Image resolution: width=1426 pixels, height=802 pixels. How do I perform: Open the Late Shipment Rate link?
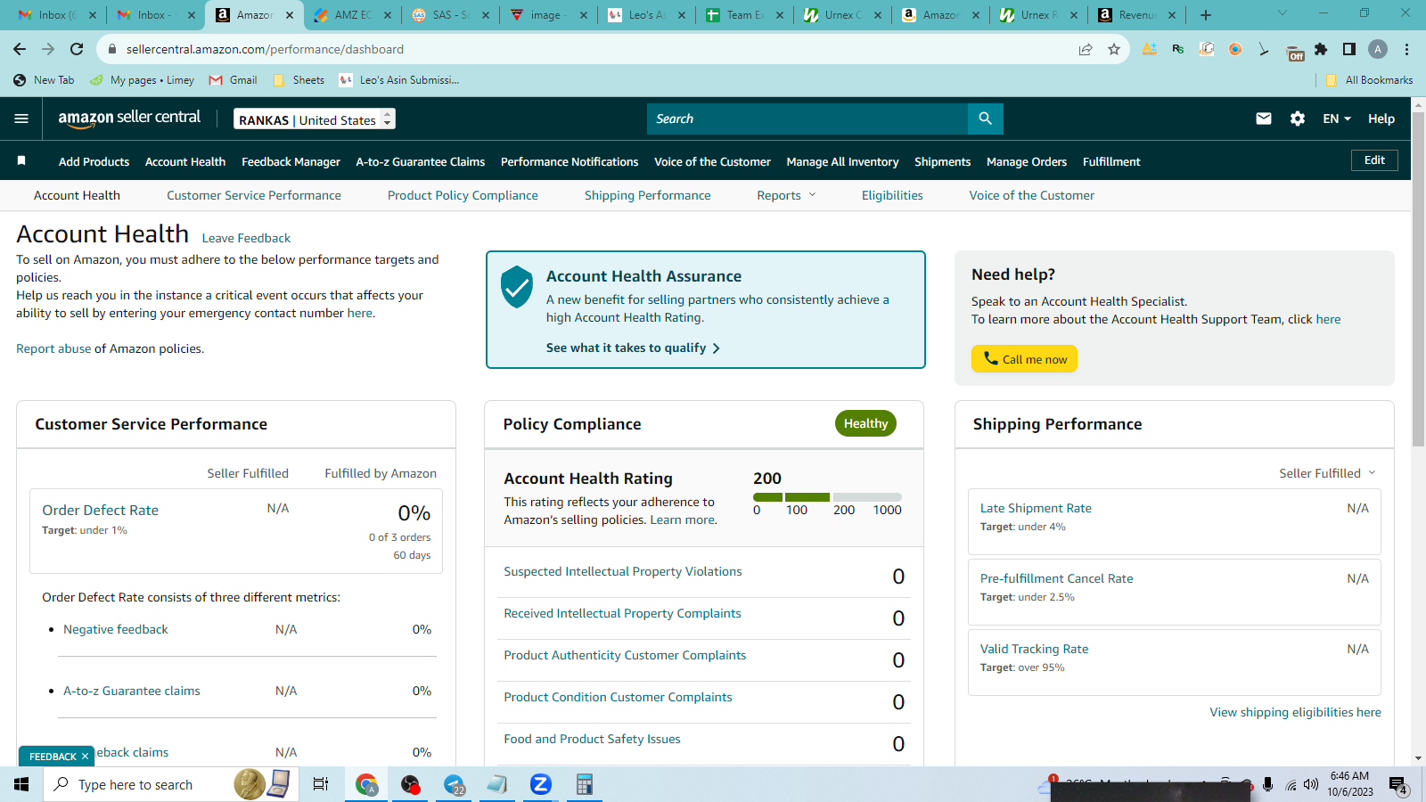[1036, 508]
